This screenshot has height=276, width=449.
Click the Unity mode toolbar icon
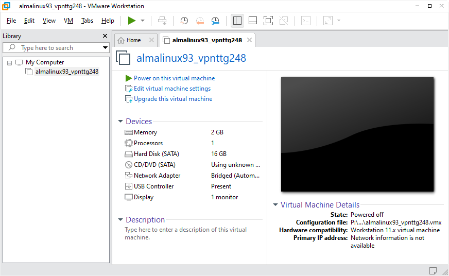pyautogui.click(x=284, y=21)
